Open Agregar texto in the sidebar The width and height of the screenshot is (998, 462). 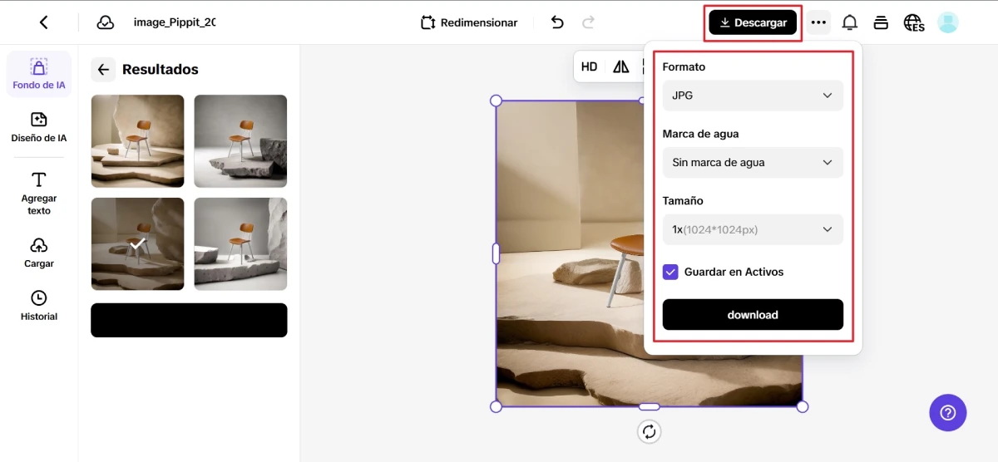(38, 193)
